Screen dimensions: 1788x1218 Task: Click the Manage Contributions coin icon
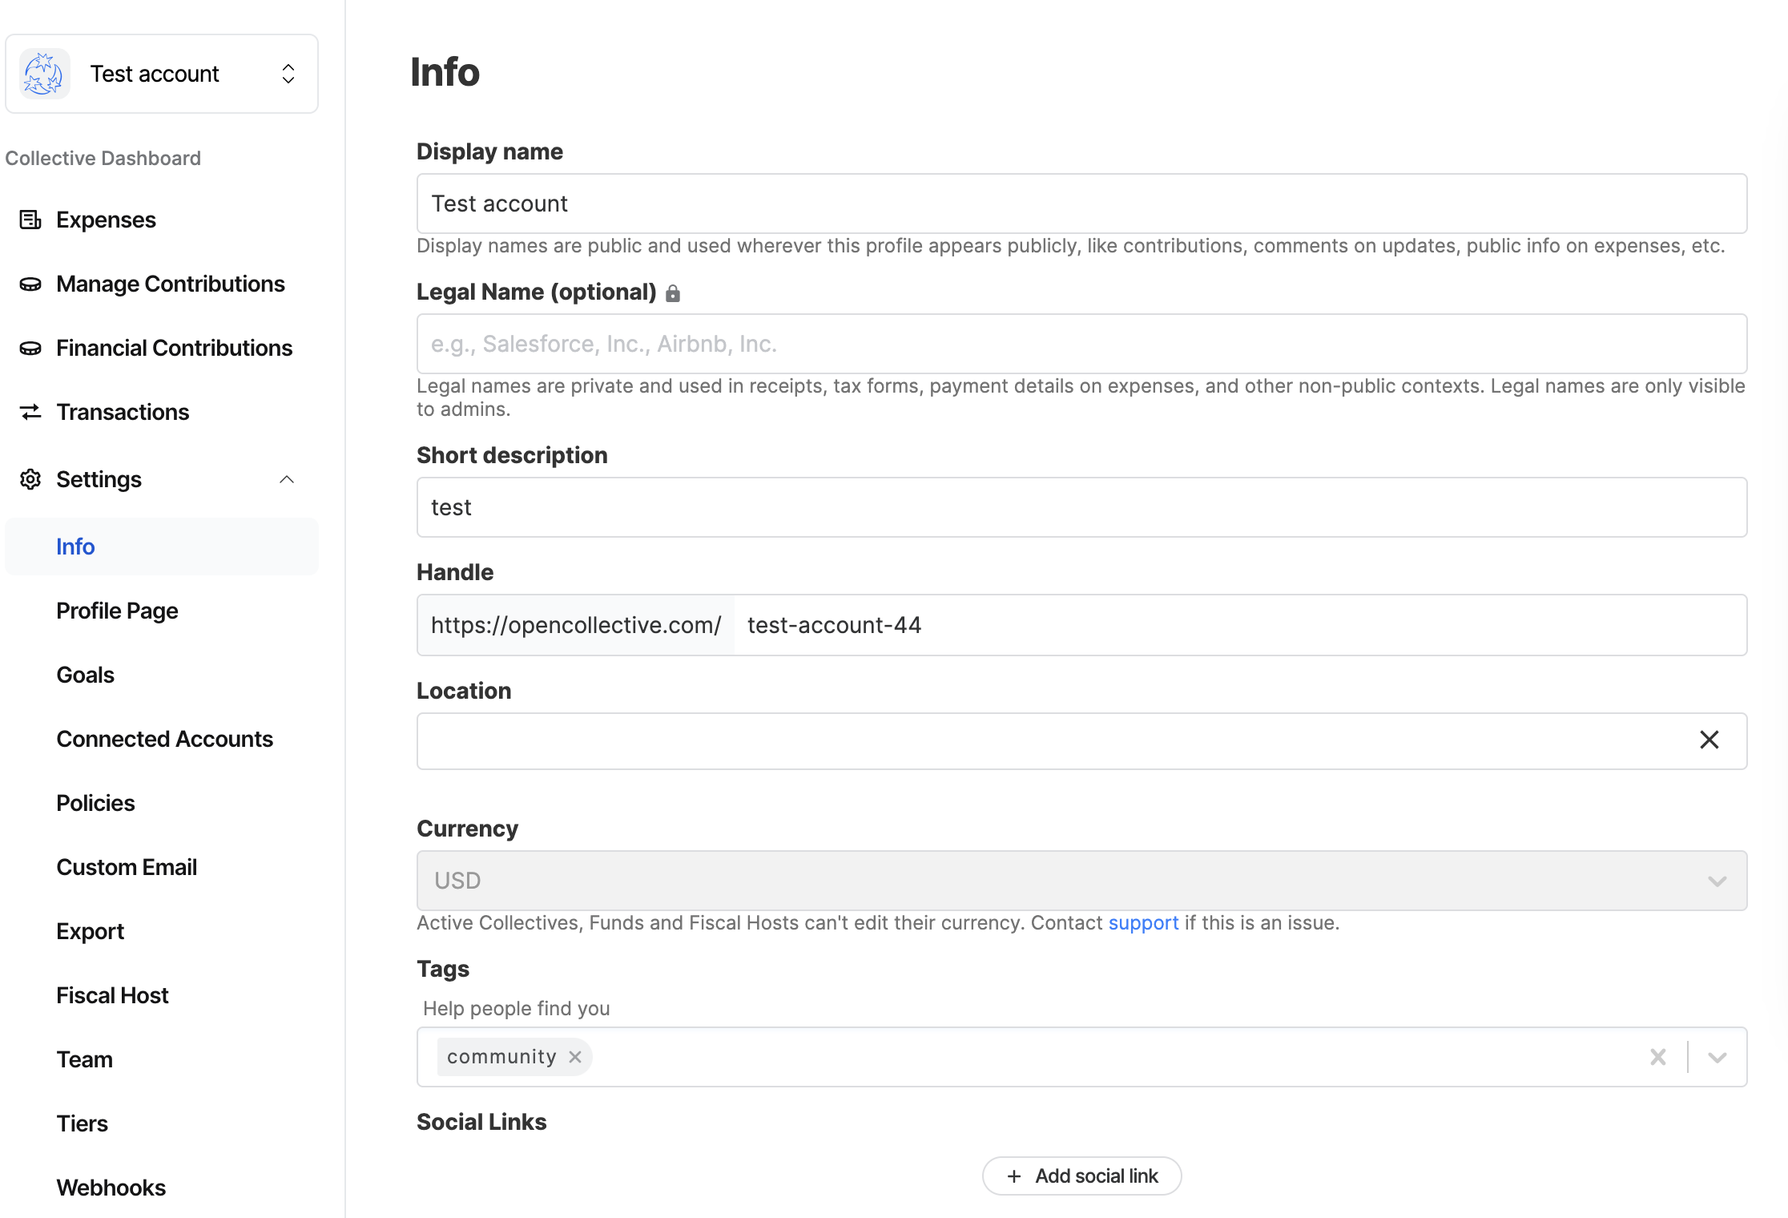(x=30, y=284)
